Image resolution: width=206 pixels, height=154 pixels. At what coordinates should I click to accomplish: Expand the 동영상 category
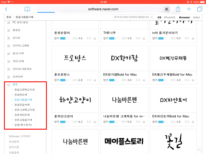tap(8, 30)
